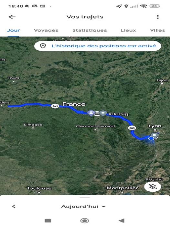The image size is (170, 227).
Task: Tap the blue current location dot
Action: point(151,138)
